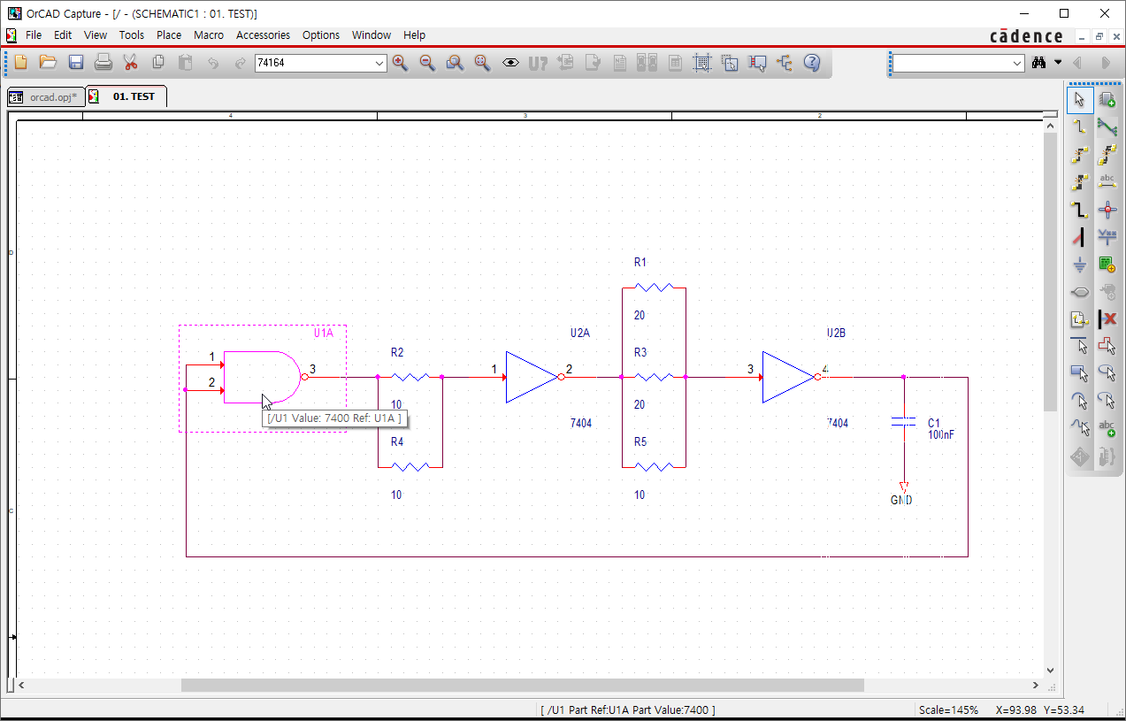Undo the last action

point(213,63)
